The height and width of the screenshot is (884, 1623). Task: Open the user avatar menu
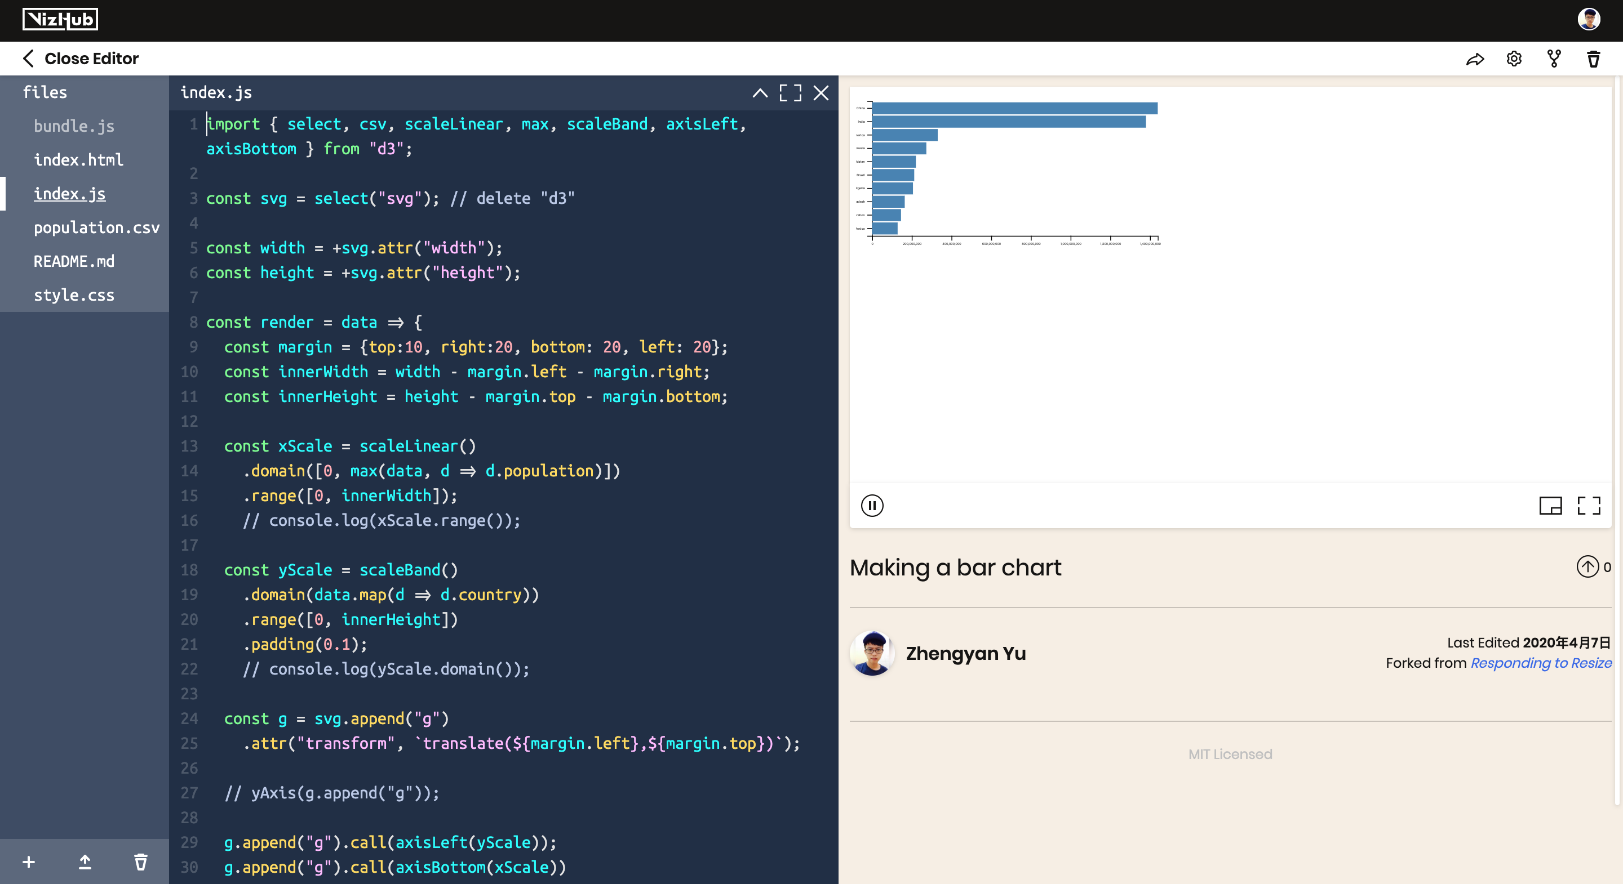tap(1589, 20)
